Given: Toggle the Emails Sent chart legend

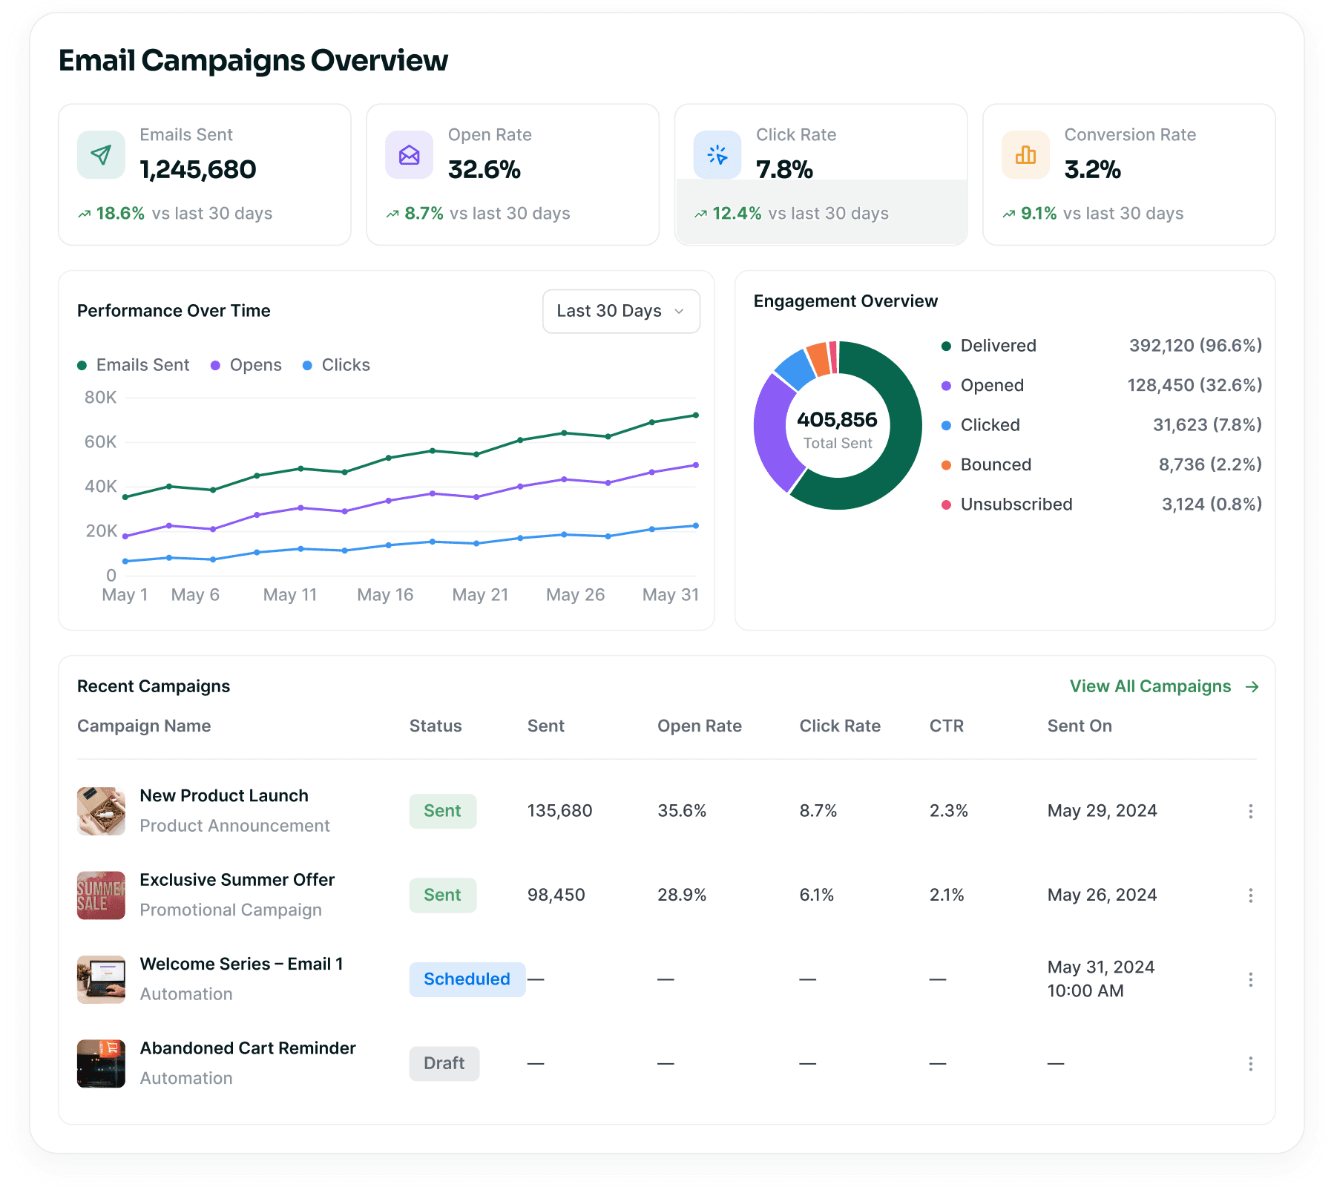Looking at the screenshot, I should (134, 365).
